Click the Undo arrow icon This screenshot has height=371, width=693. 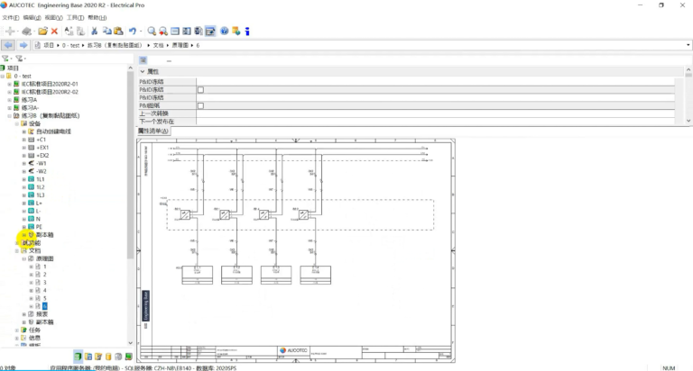[132, 32]
